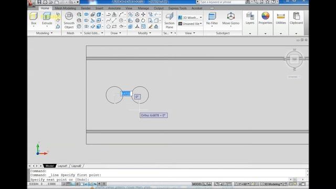This screenshot has width=336, height=189.
Task: Click the ViewCube in the drawing area
Action: click(x=295, y=59)
